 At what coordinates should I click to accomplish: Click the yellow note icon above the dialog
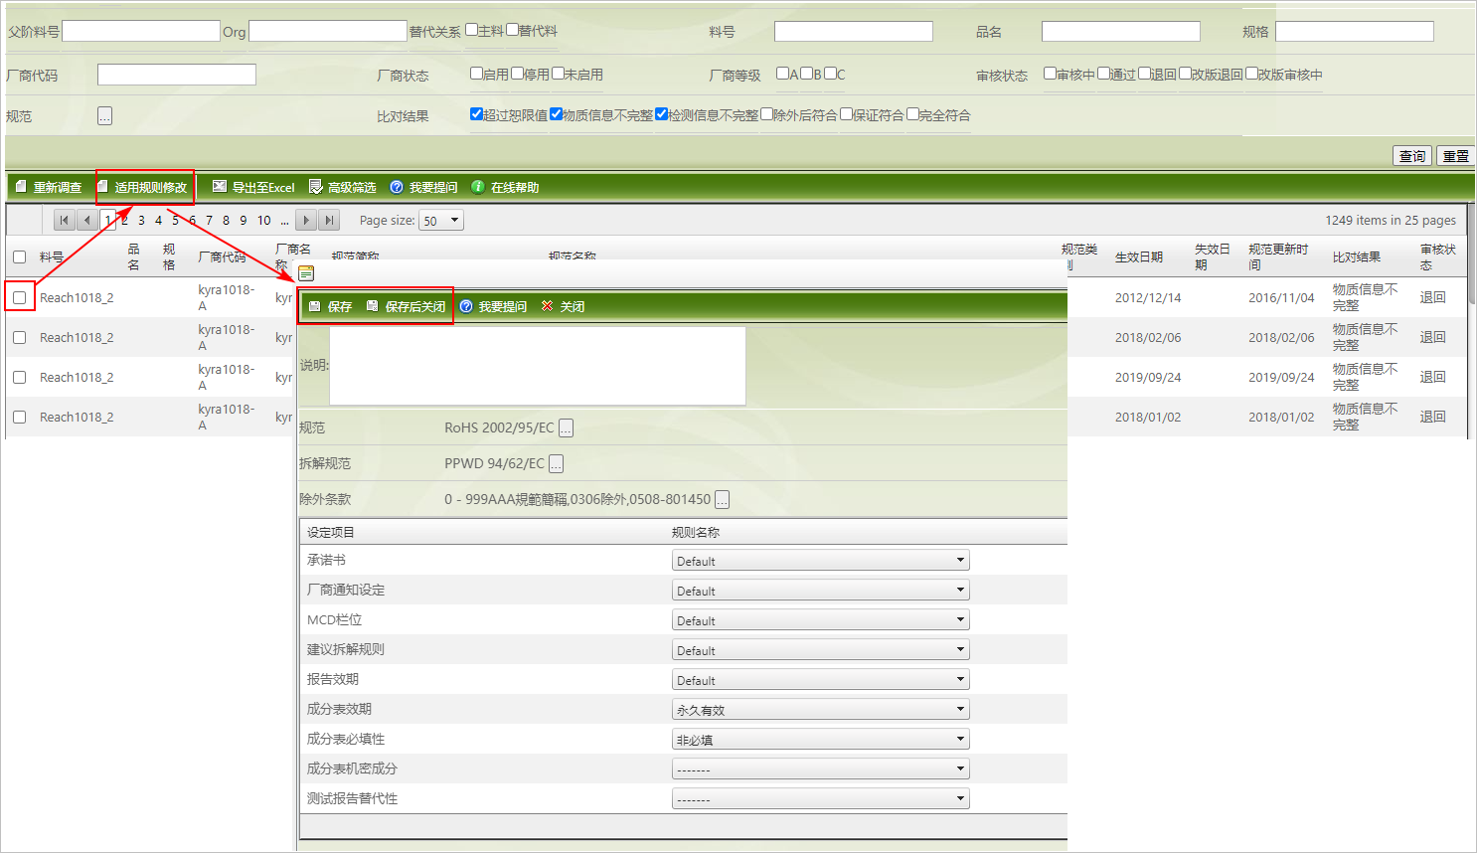306,273
